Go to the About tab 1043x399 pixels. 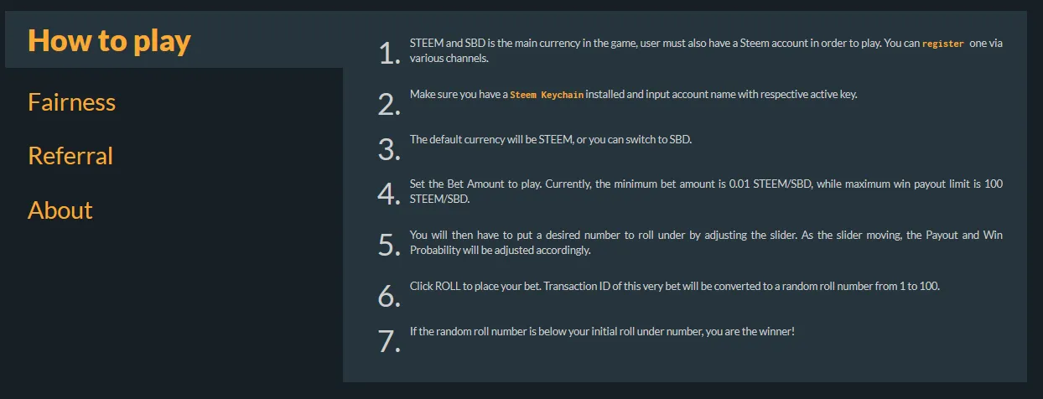(x=60, y=210)
